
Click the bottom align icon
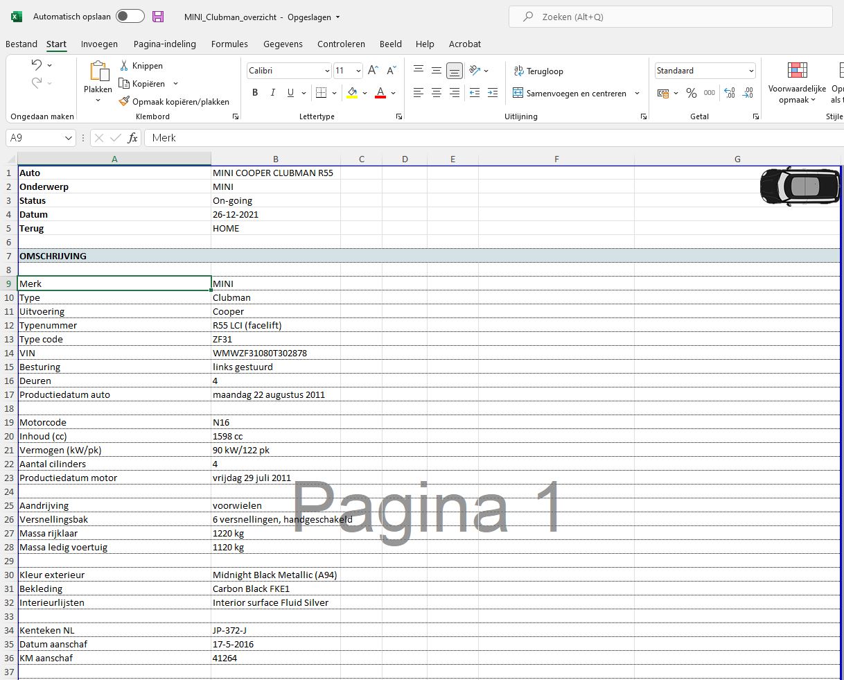pos(455,70)
